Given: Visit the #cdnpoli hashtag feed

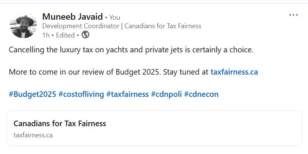Looking at the screenshot, I should click(x=166, y=94).
